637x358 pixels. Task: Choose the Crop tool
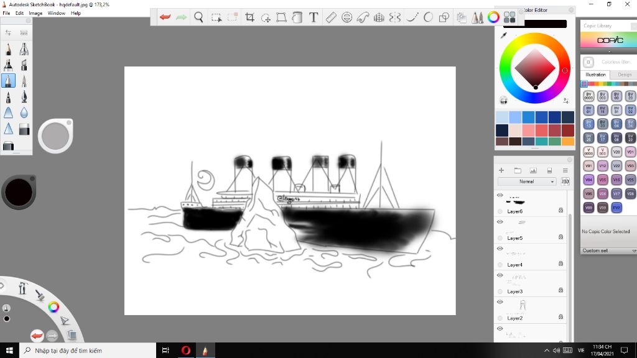[x=249, y=17]
